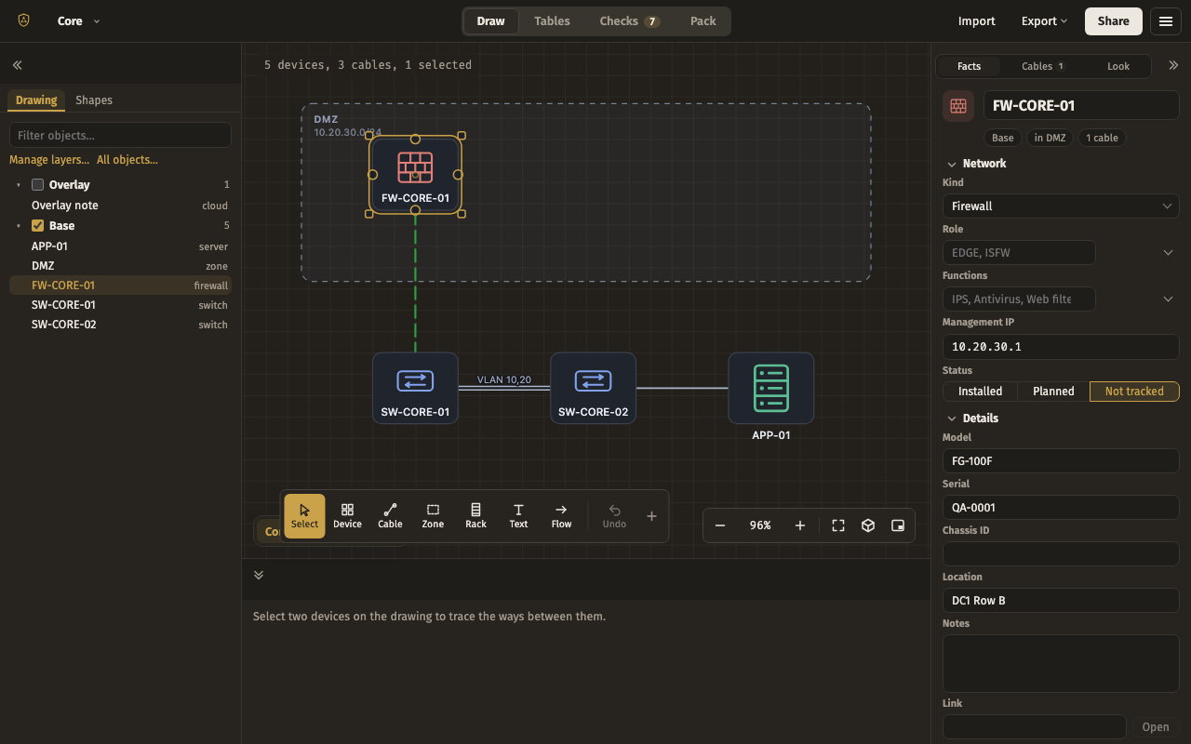Image resolution: width=1191 pixels, height=744 pixels.
Task: Fit the drawing to screen
Action: (x=838, y=525)
